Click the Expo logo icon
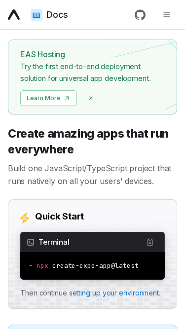 (x=14, y=15)
